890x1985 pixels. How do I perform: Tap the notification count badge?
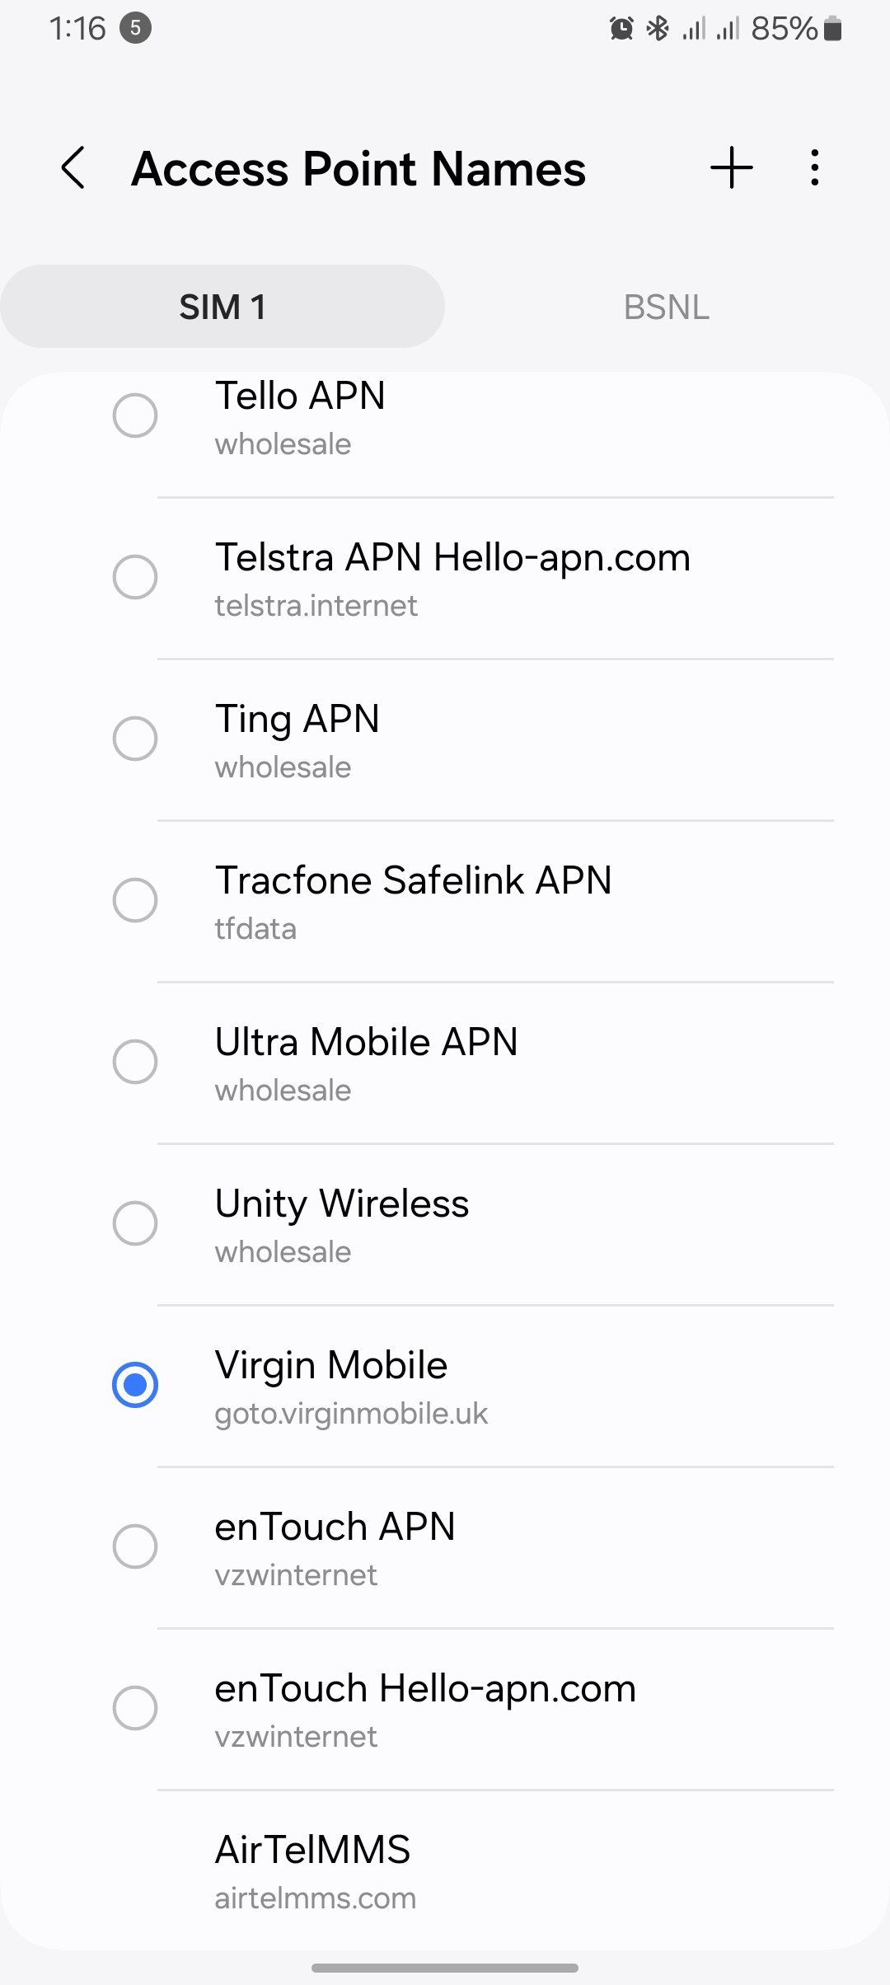click(135, 29)
